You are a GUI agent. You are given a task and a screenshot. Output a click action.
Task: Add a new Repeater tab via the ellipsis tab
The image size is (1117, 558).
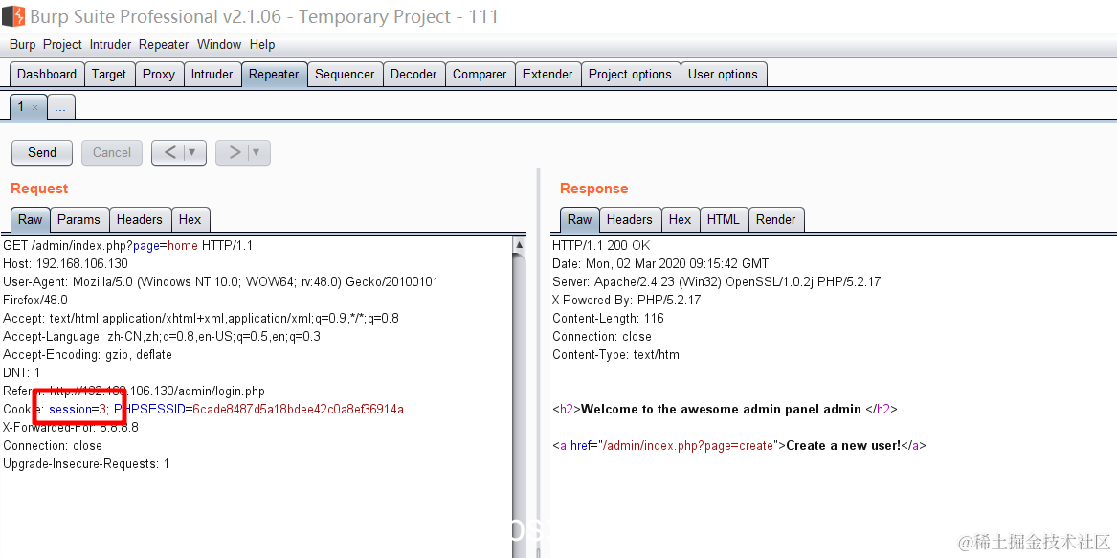tap(60, 107)
